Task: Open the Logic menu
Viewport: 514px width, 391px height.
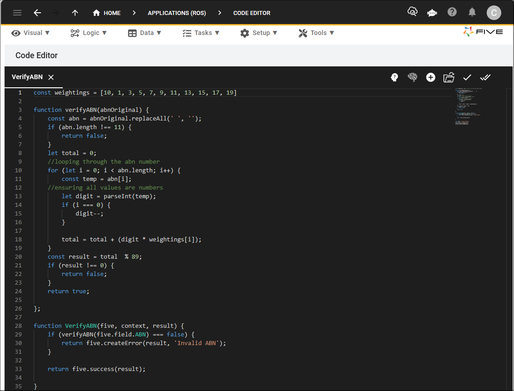Action: pyautogui.click(x=89, y=33)
